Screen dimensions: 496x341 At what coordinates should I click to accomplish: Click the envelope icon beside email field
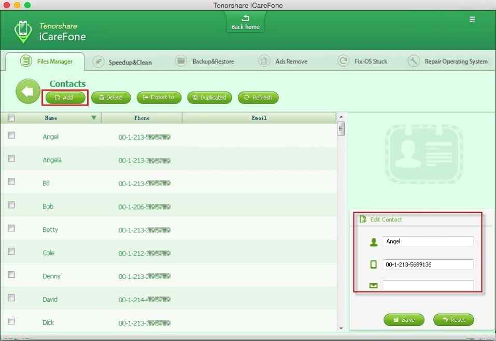point(374,286)
